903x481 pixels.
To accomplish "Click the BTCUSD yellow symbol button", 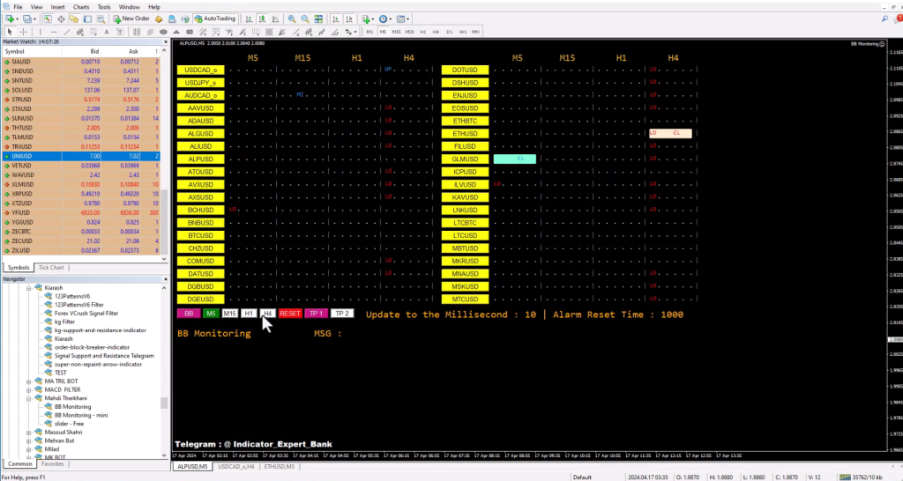I will coord(200,235).
